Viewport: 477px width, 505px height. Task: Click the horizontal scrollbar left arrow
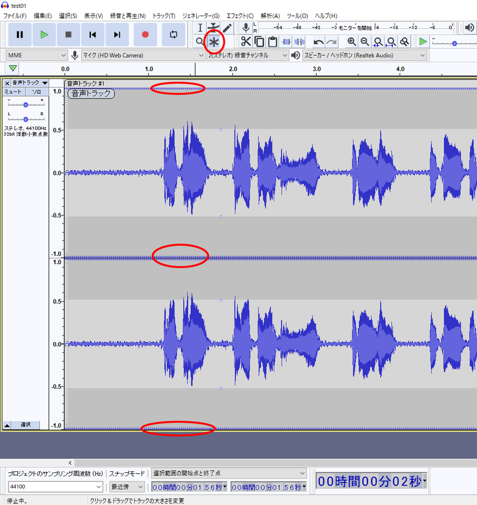[x=70, y=463]
